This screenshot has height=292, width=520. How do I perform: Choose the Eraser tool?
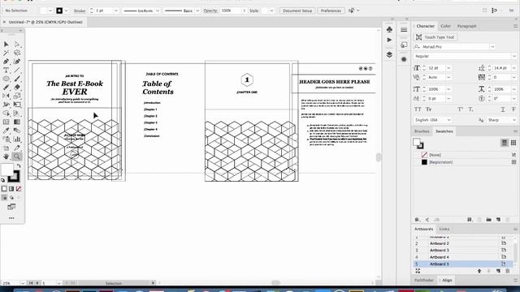pyautogui.click(x=17, y=87)
